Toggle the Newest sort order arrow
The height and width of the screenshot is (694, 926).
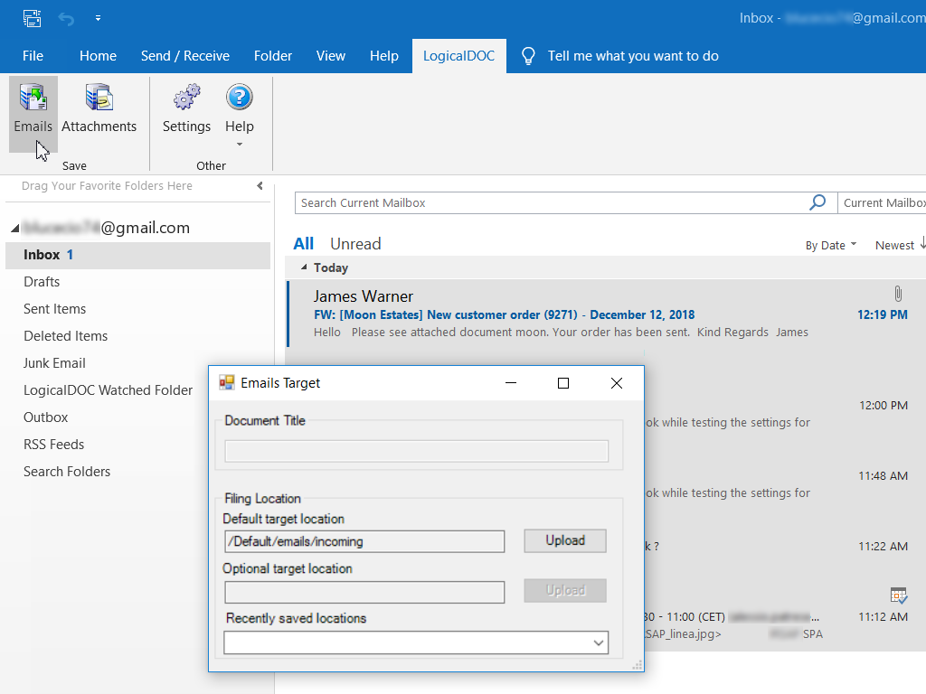pyautogui.click(x=921, y=244)
